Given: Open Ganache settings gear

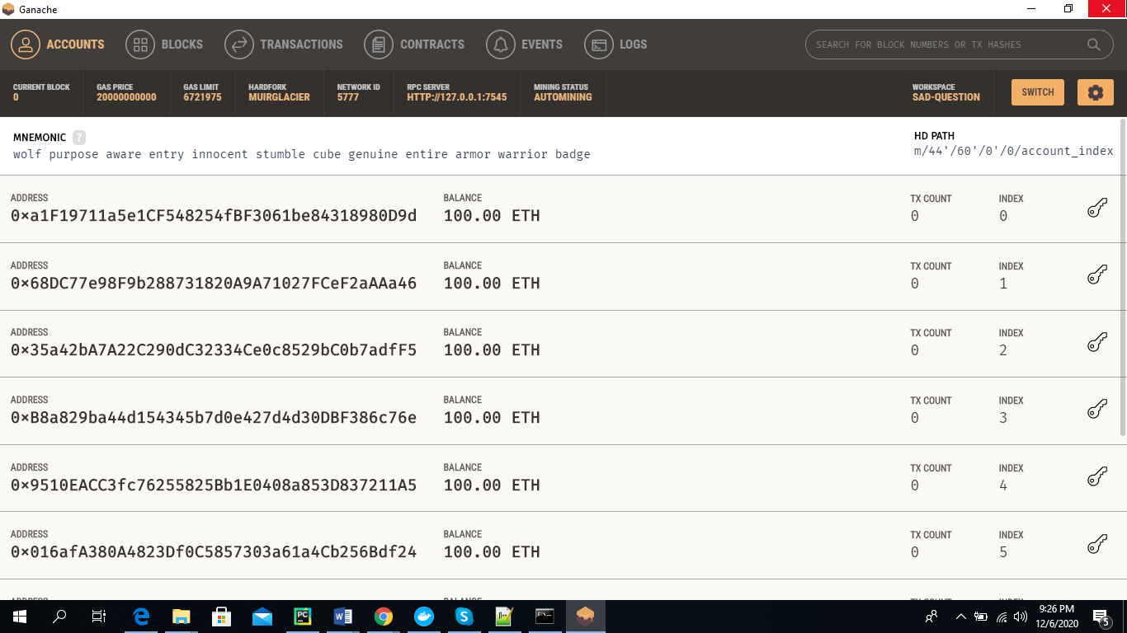Looking at the screenshot, I should click(x=1095, y=92).
